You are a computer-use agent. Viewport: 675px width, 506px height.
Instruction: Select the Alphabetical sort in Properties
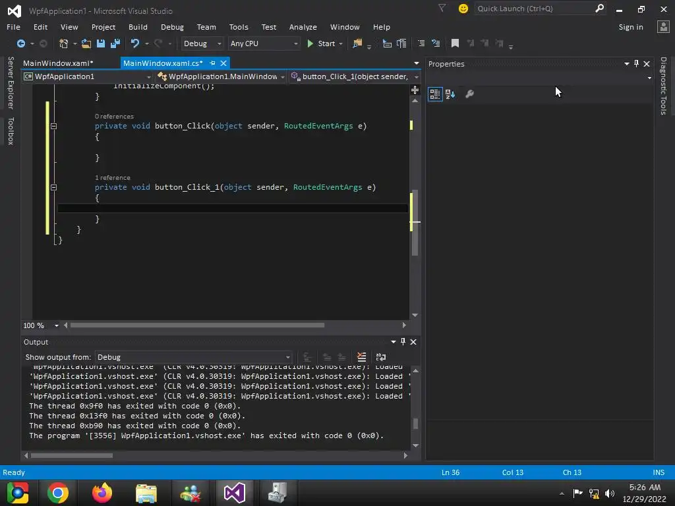tap(450, 94)
